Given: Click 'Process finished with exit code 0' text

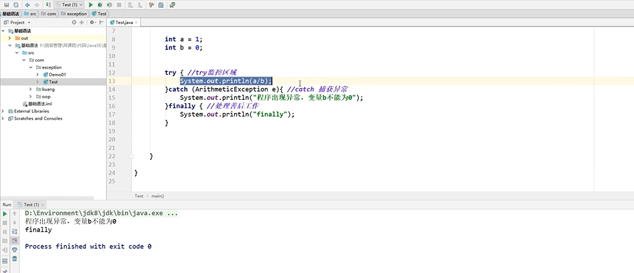Looking at the screenshot, I should pos(88,246).
